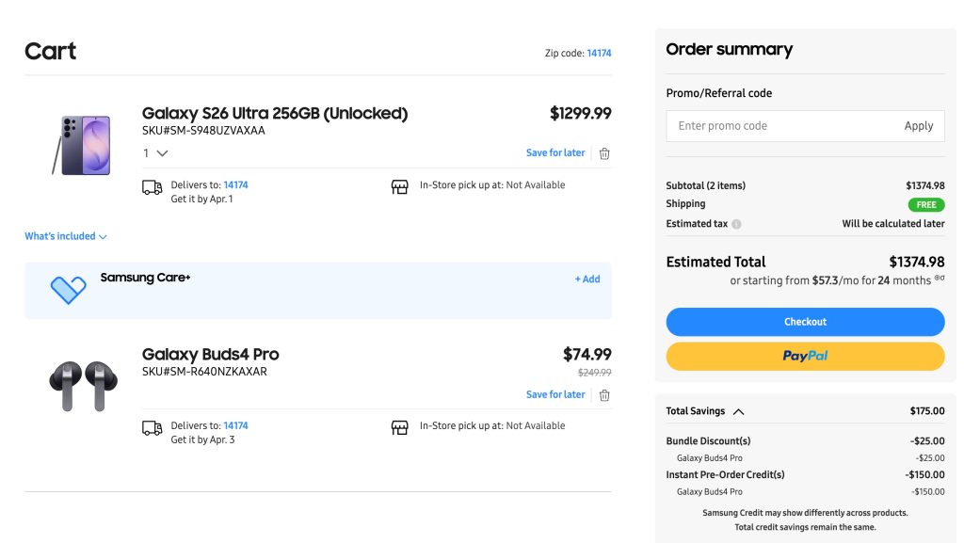Save Galaxy S26 Ultra for later
Screen dimensions: 964x543
(x=555, y=153)
